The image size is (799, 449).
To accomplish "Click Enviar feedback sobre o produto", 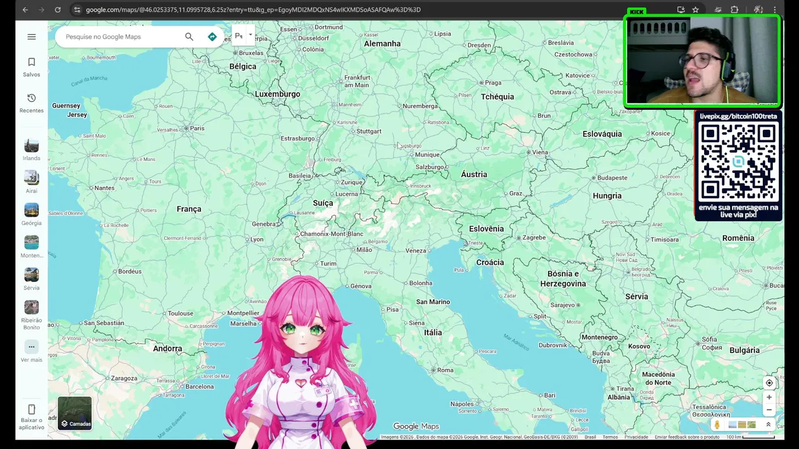I will click(x=687, y=437).
